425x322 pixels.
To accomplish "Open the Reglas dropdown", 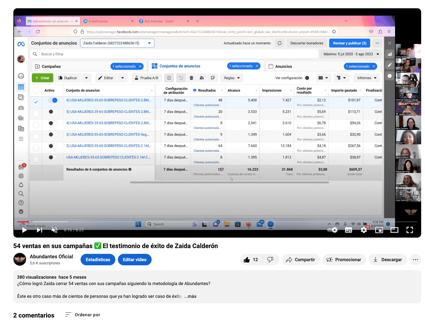I will pyautogui.click(x=232, y=78).
